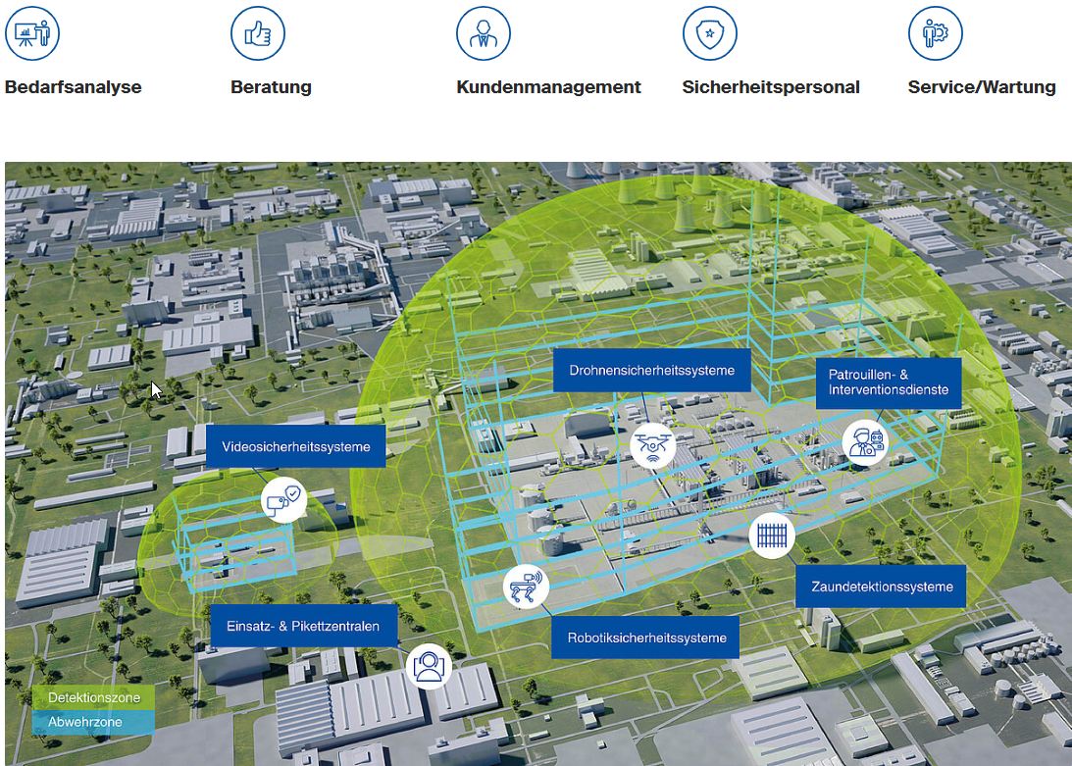Viewport: 1072px width, 766px height.
Task: Click the operator headset icon
Action: pos(429,667)
